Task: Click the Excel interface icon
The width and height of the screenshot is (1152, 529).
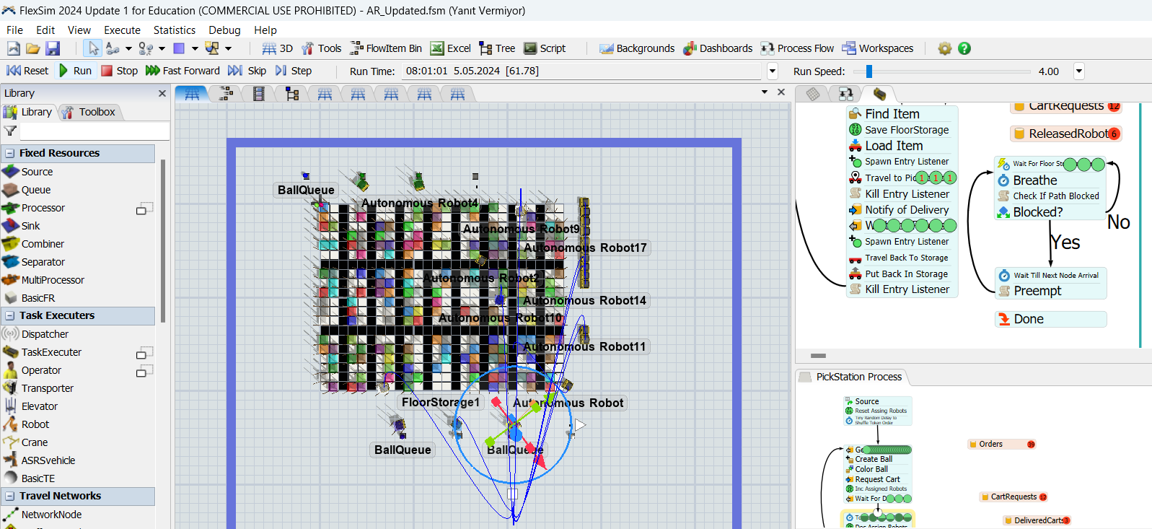Action: point(451,48)
